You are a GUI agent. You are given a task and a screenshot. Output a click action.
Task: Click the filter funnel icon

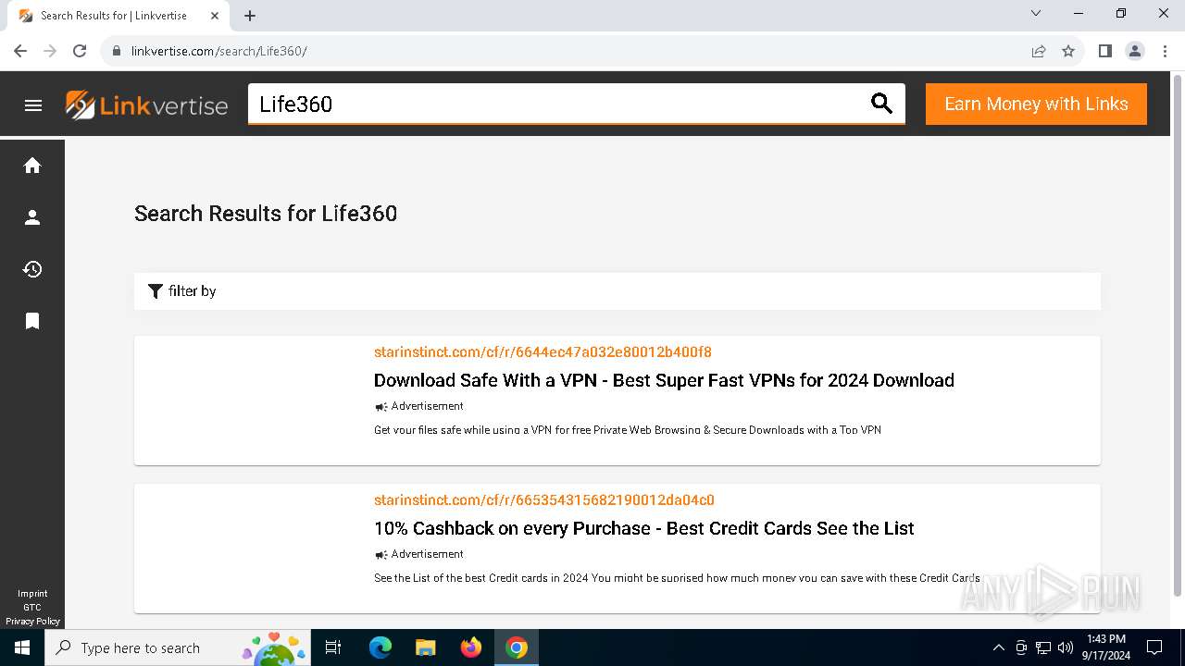click(x=156, y=291)
